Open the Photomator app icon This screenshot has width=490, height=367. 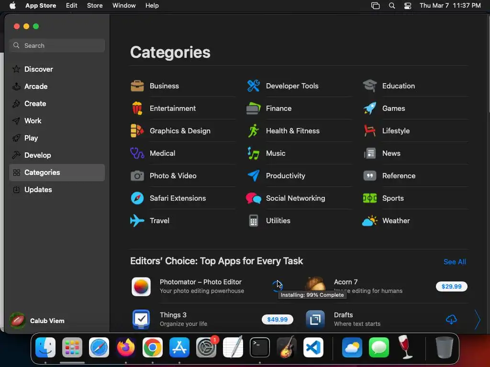point(141,287)
